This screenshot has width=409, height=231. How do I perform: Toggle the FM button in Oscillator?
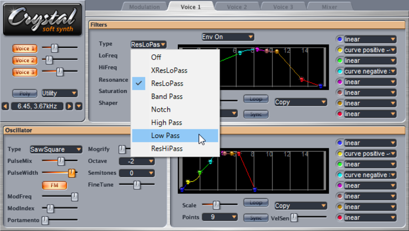[55, 185]
